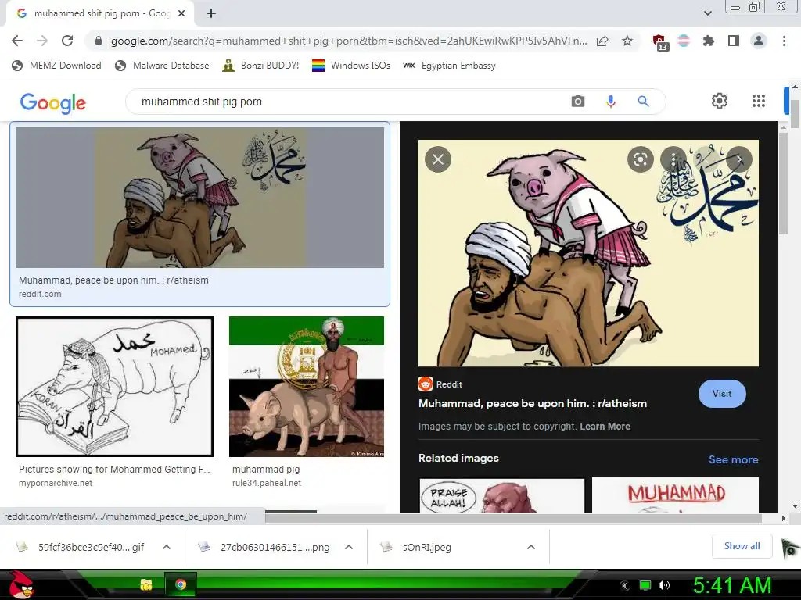Click the Google logo
The image size is (801, 600).
(53, 103)
